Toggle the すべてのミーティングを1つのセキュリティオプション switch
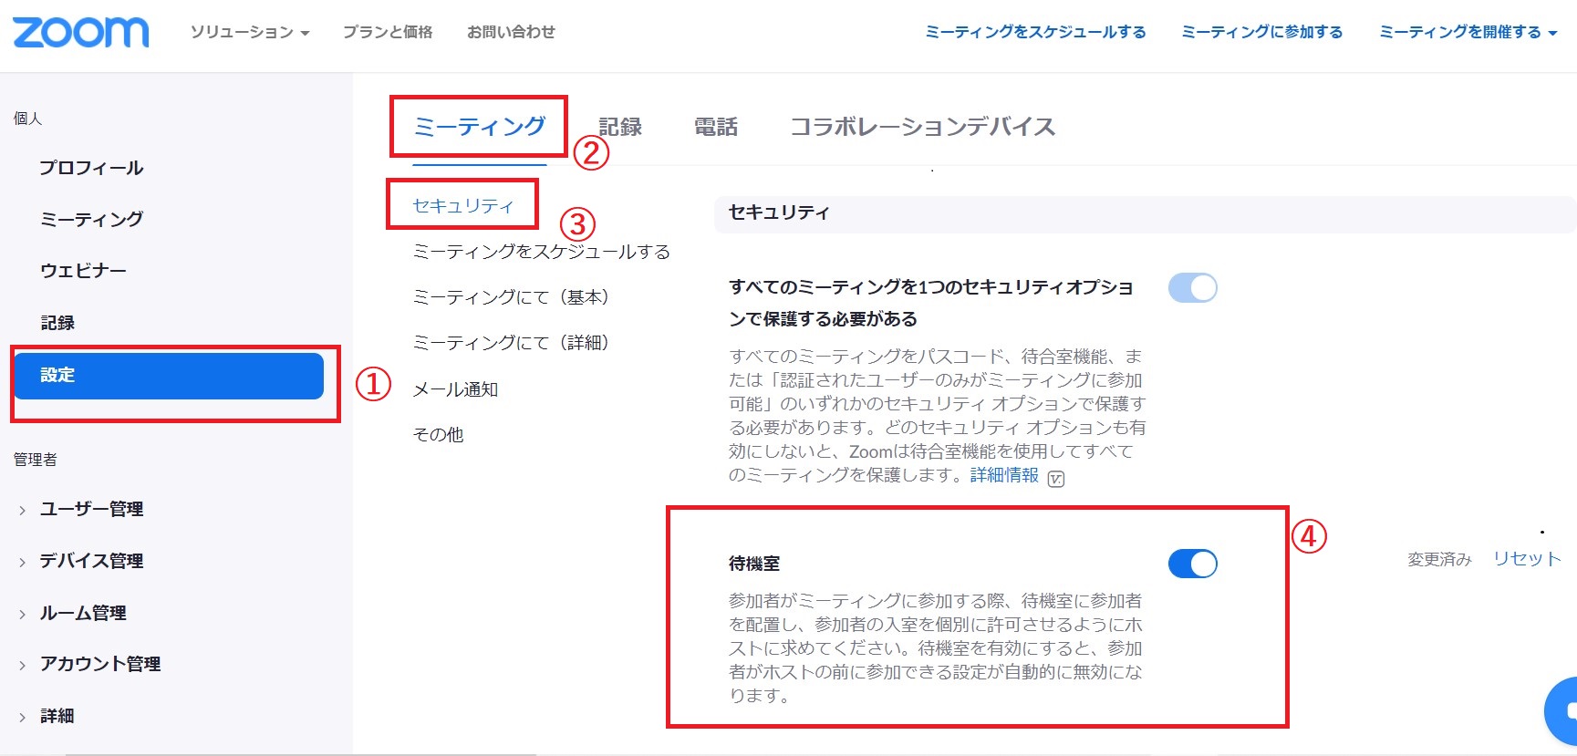 point(1193,287)
